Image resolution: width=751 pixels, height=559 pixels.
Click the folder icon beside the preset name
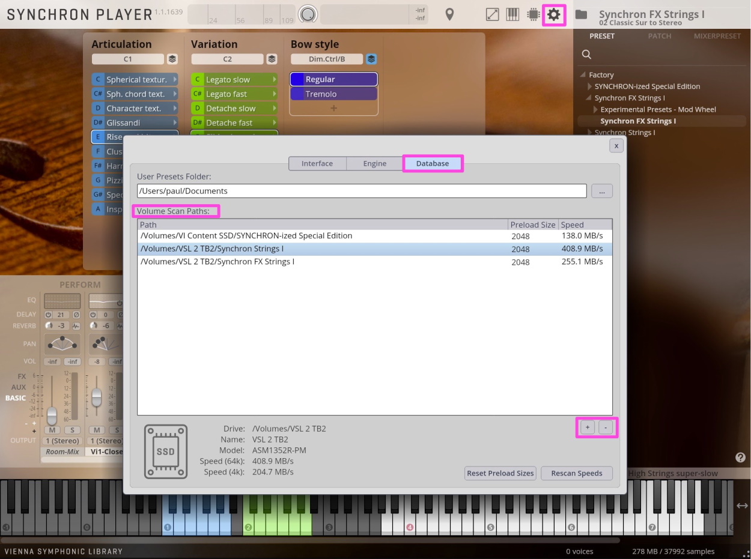tap(581, 15)
